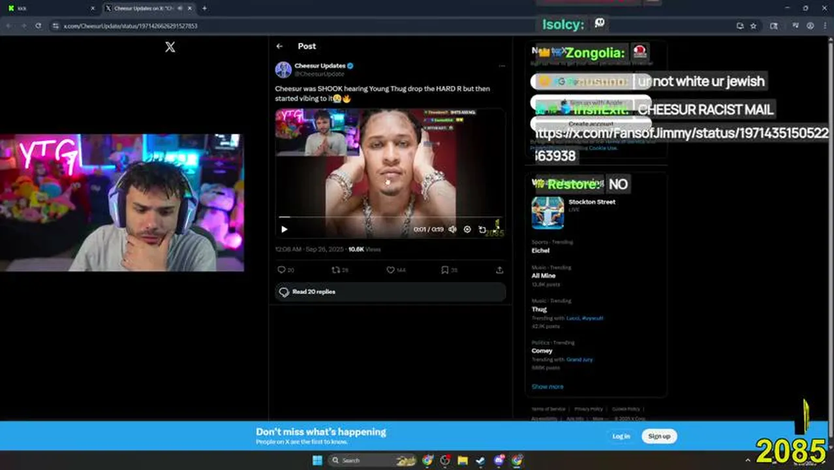This screenshot has width=834, height=470.
Task: Click the X logo at top left
Action: pos(170,47)
